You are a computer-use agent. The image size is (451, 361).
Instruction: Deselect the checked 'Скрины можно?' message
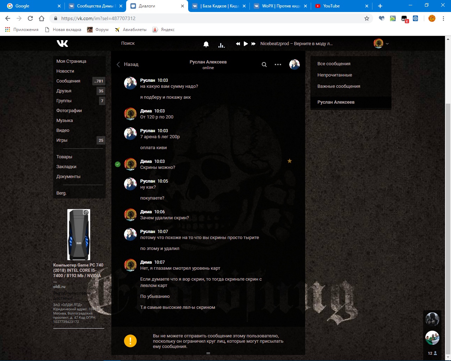coord(118,164)
